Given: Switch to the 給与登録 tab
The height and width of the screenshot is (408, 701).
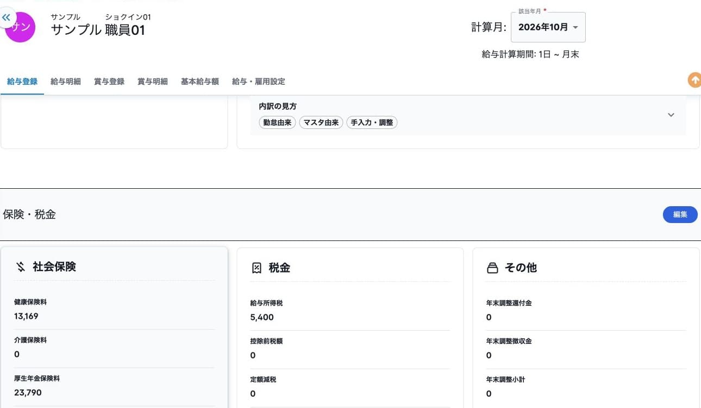Looking at the screenshot, I should (x=22, y=82).
